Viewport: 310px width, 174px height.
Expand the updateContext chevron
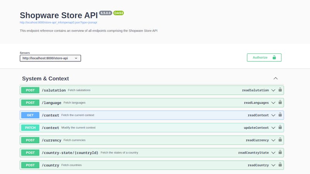click(x=273, y=128)
